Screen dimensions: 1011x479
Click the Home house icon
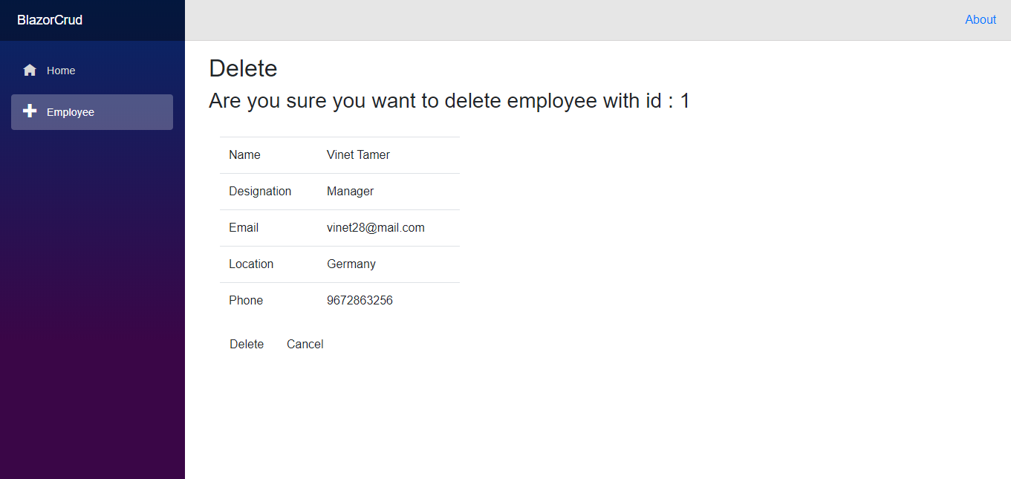pos(30,71)
